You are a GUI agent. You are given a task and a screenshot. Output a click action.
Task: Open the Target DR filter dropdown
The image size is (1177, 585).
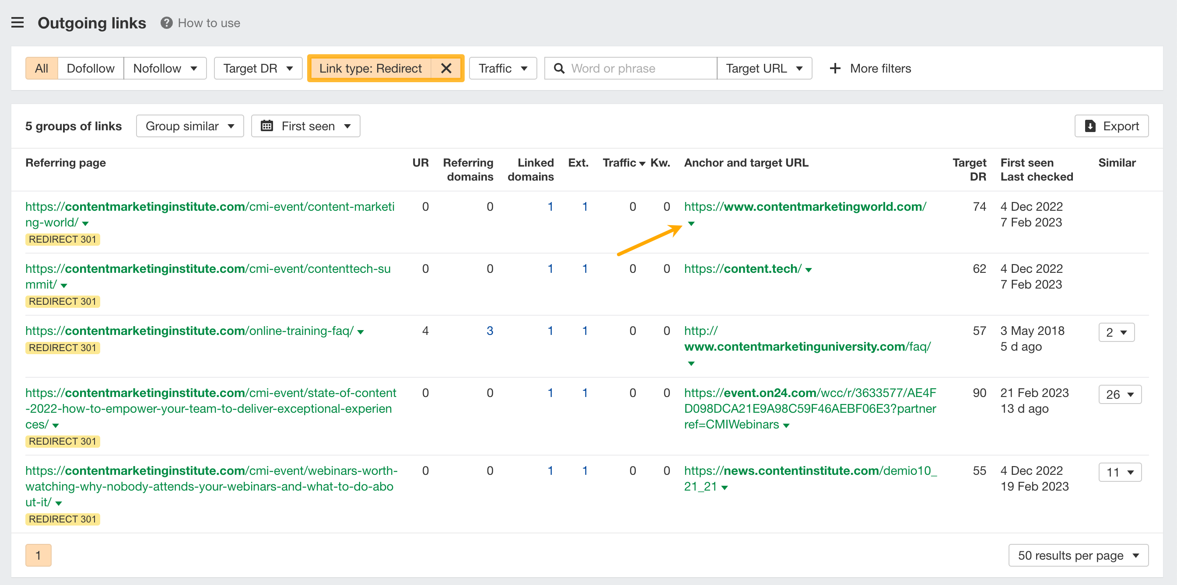click(x=258, y=69)
